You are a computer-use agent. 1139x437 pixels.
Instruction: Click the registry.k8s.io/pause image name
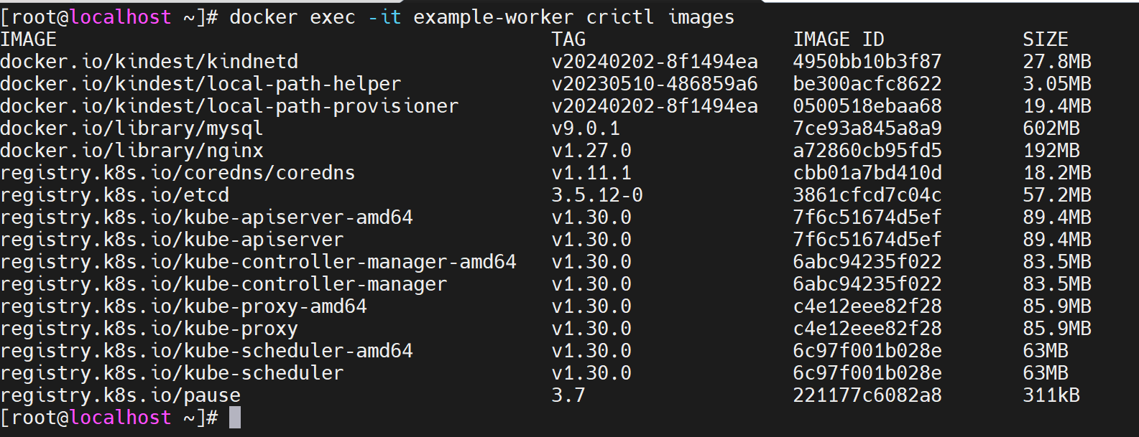(120, 395)
